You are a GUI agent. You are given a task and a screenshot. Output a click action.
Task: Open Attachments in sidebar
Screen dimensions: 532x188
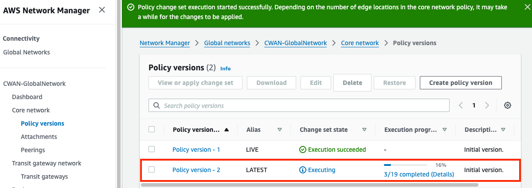click(x=39, y=137)
